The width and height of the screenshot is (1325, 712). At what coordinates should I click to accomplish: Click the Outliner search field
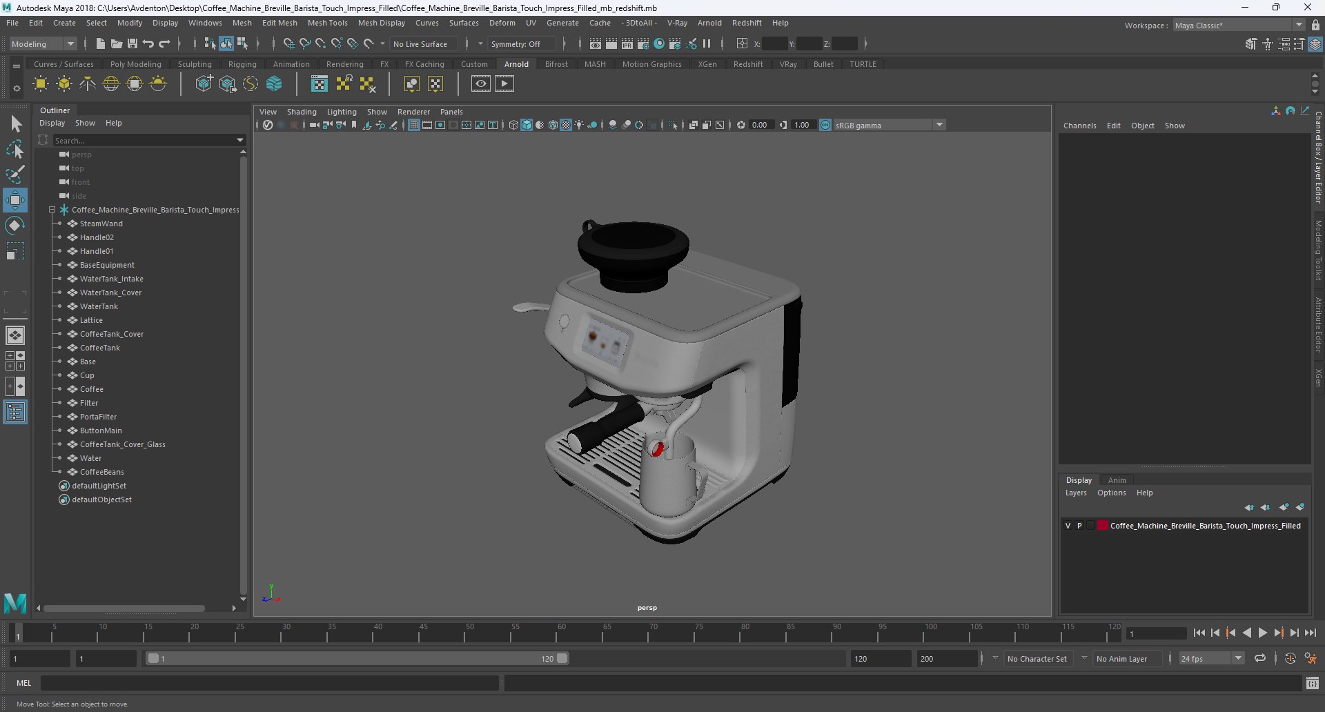click(x=144, y=140)
